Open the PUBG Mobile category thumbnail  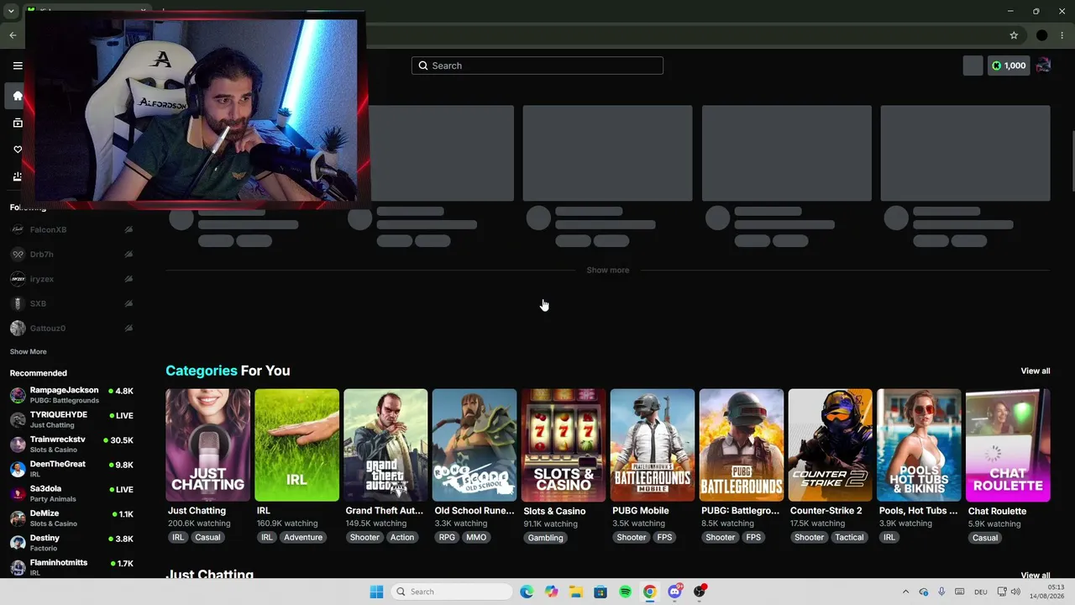653,445
